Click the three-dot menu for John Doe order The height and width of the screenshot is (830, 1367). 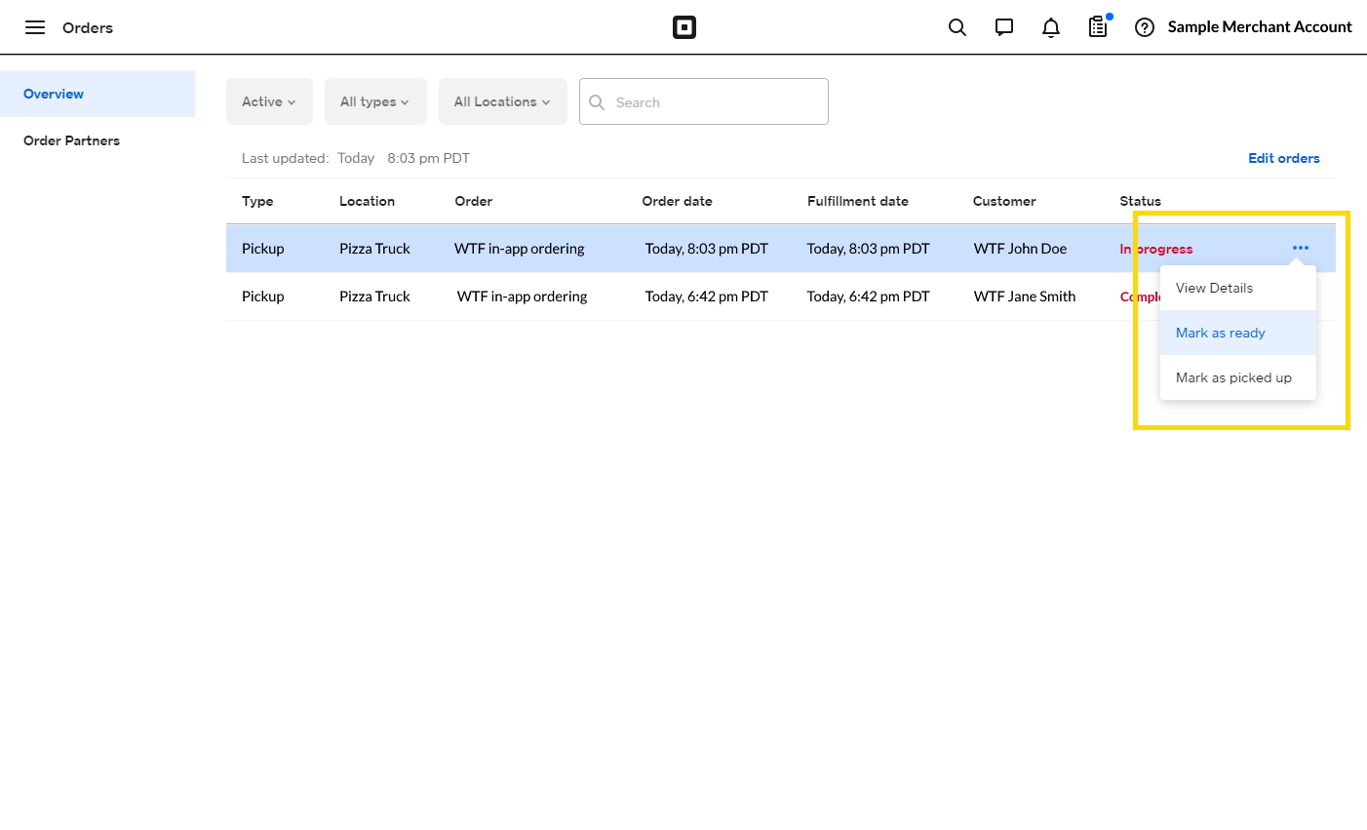click(x=1301, y=248)
